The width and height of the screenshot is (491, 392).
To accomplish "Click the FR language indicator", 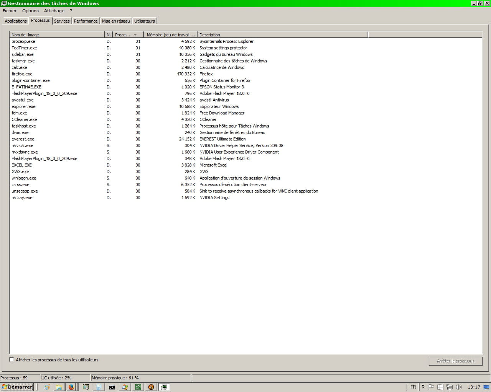I will [413, 387].
